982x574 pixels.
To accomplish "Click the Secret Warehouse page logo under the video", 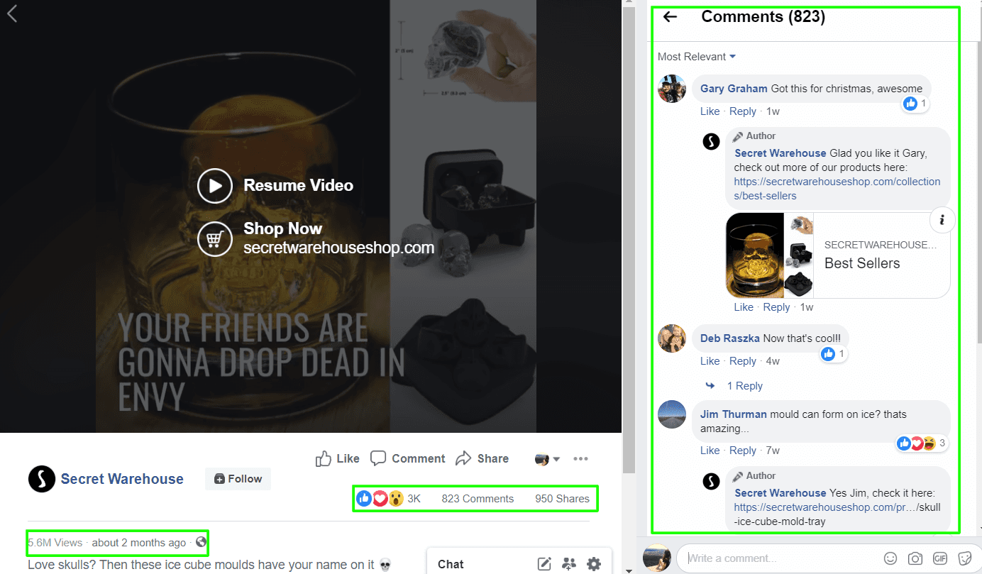I will pos(42,480).
